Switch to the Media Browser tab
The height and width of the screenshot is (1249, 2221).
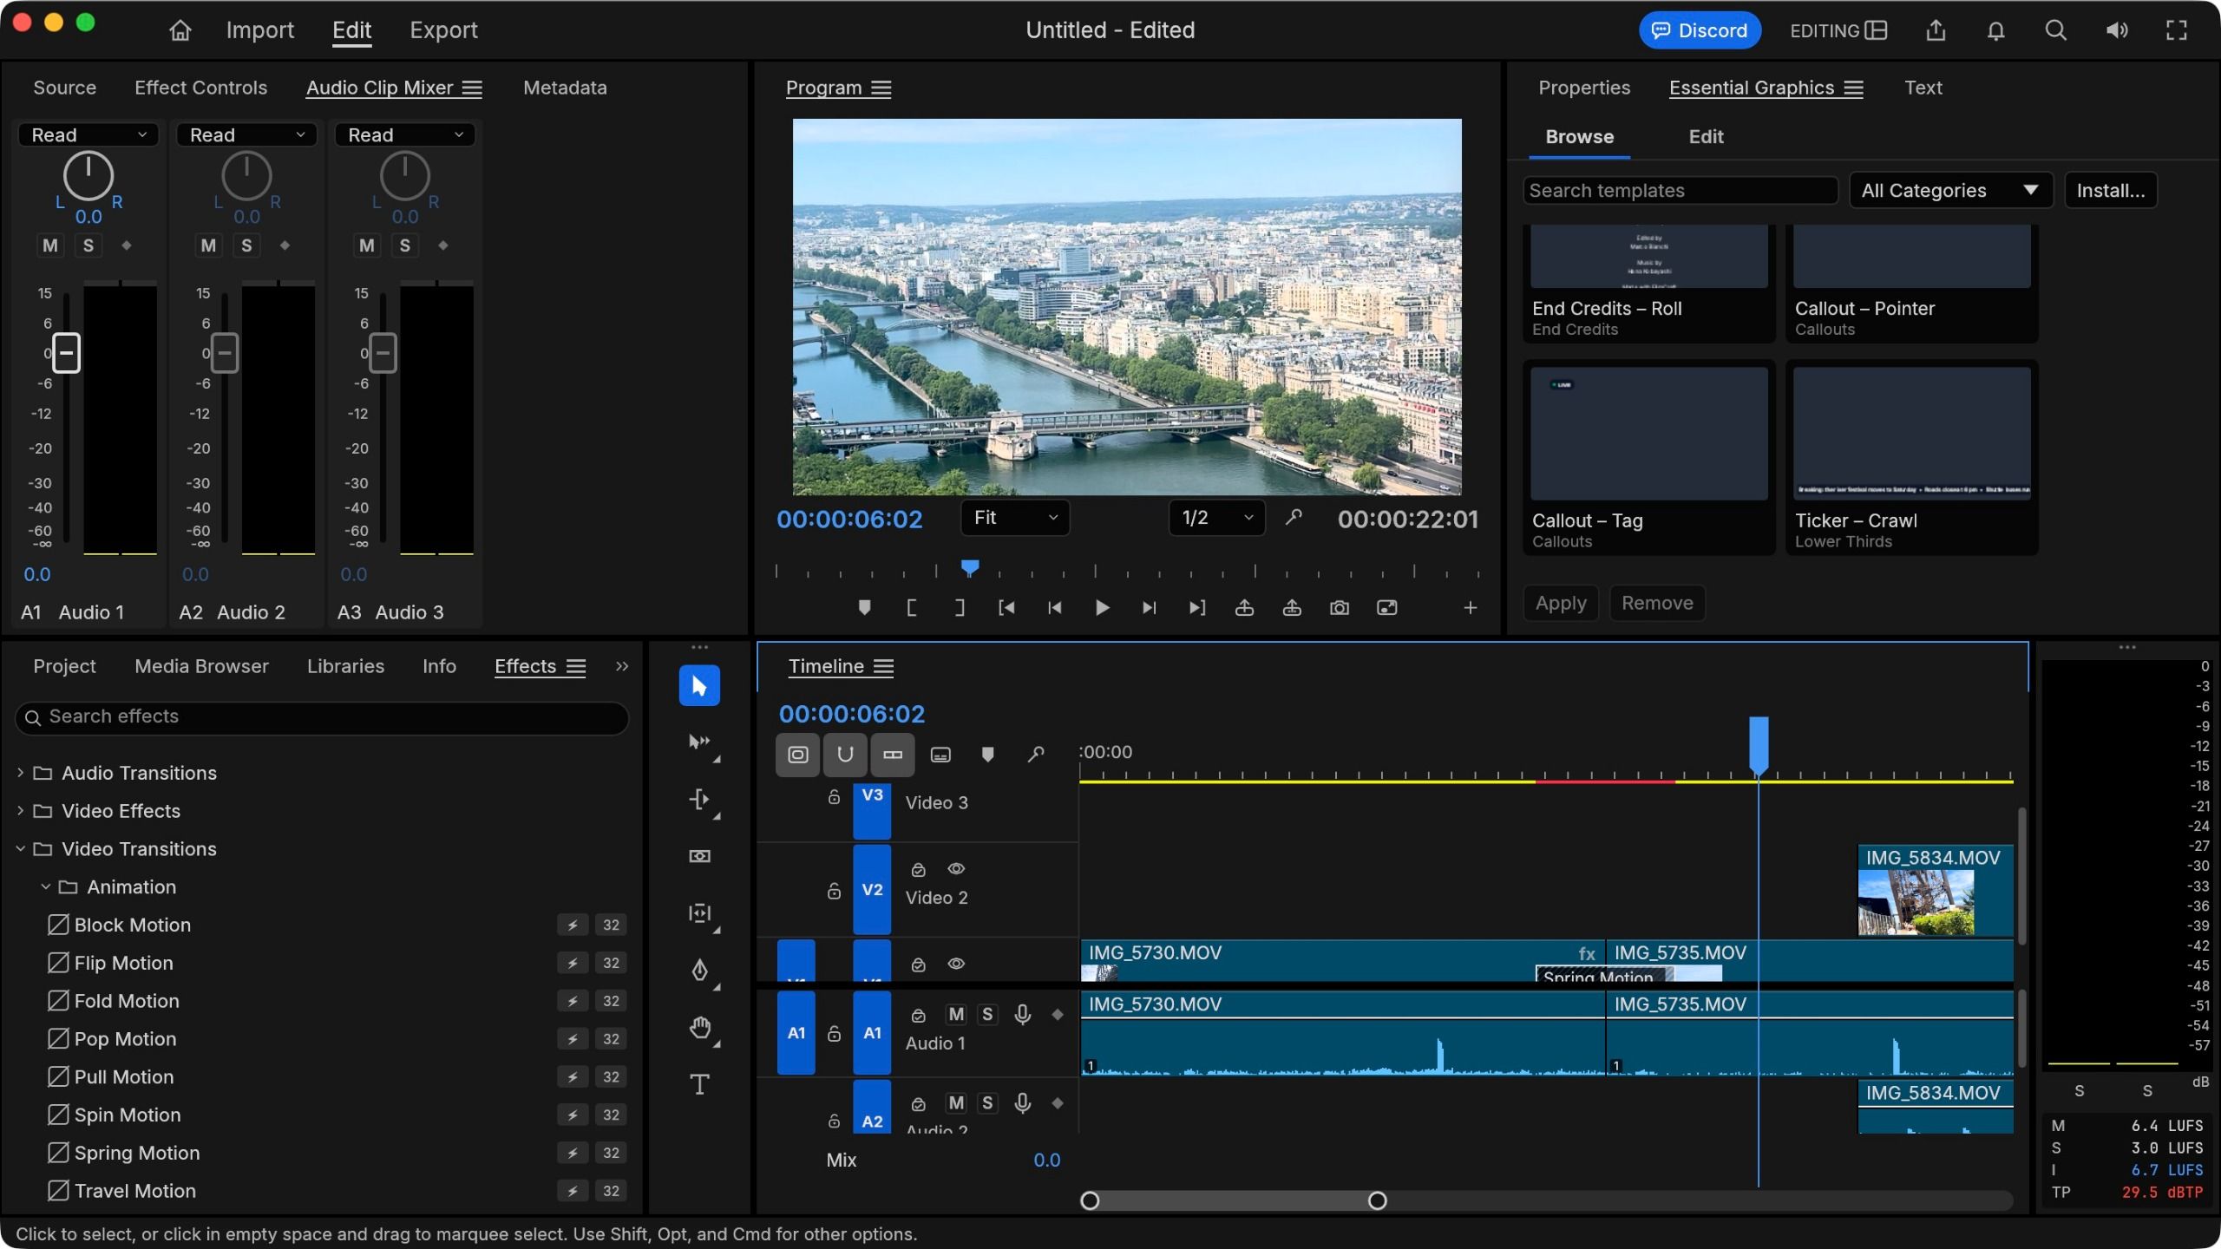[x=201, y=666]
